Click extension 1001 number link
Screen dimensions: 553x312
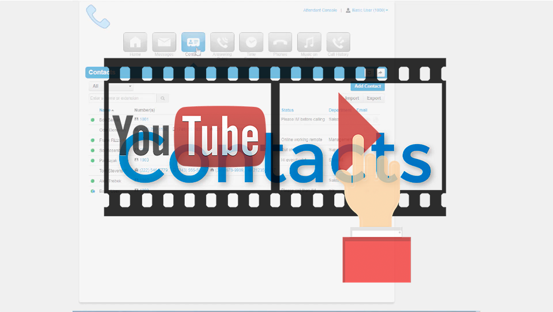coord(144,119)
